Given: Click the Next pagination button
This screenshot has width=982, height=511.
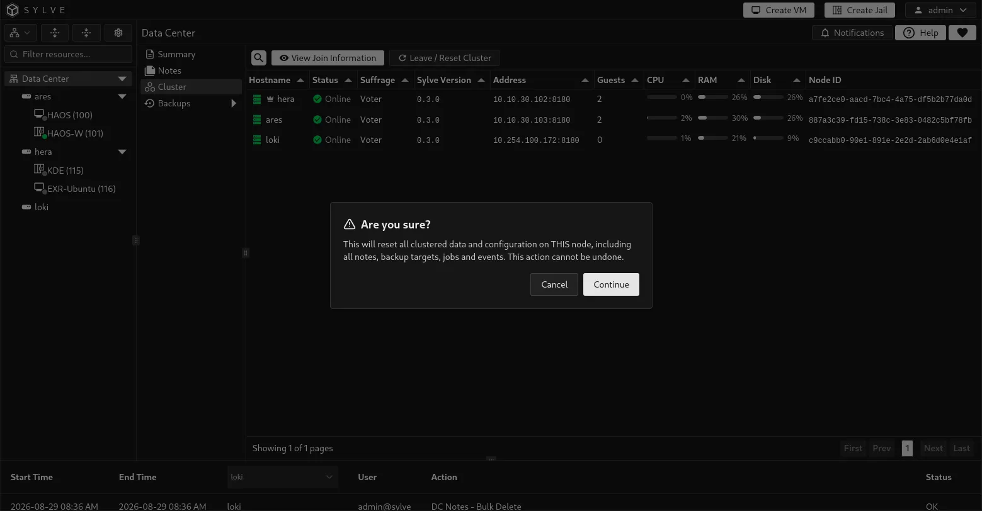Looking at the screenshot, I should [933, 448].
